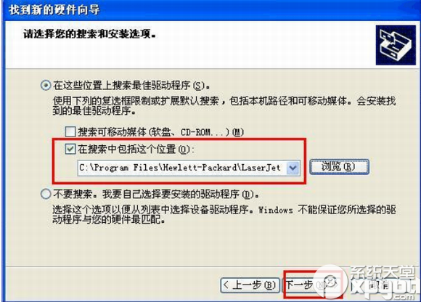Open the driver path dropdown arrow
This screenshot has width=421, height=302.
coord(293,168)
